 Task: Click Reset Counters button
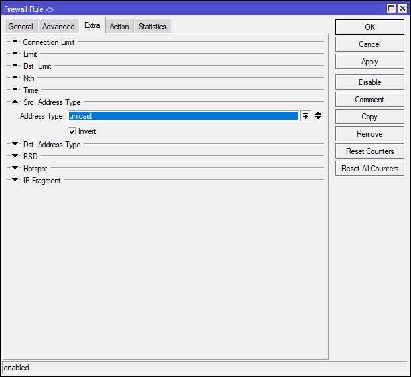click(370, 151)
